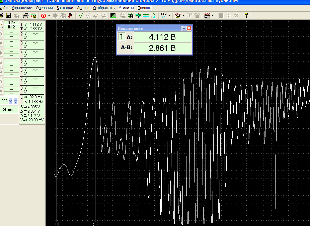Click the crossed-out tool icon
The width and height of the screenshot is (310, 226).
click(x=71, y=16)
